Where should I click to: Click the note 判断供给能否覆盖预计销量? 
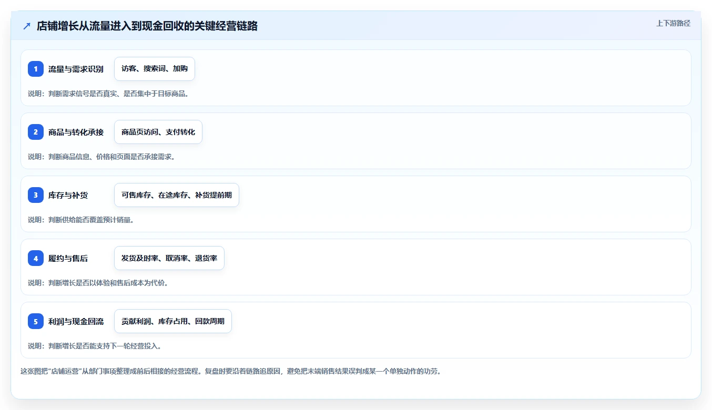[x=81, y=220]
